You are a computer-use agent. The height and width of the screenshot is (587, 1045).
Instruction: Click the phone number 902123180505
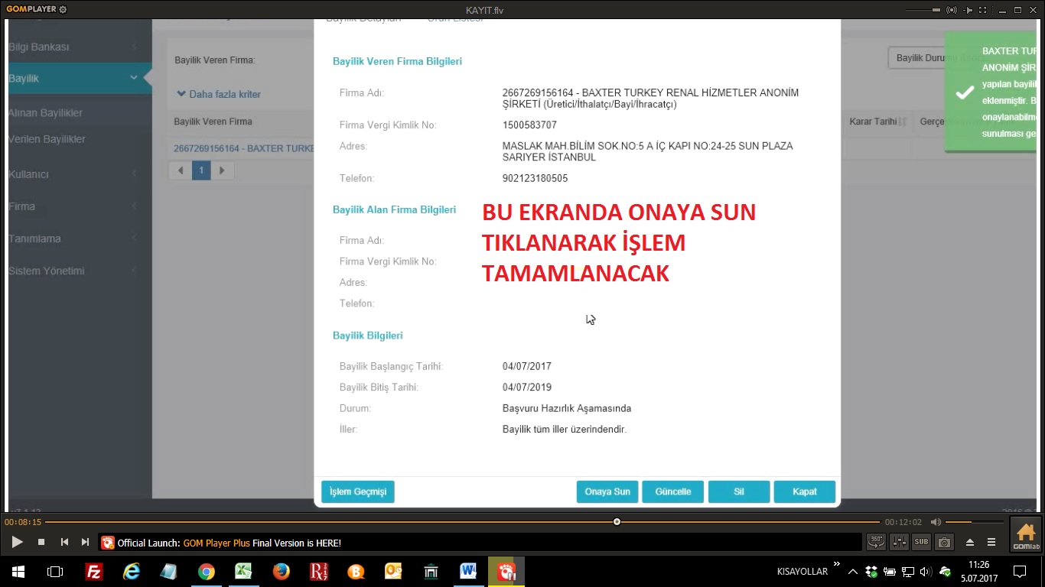click(535, 179)
